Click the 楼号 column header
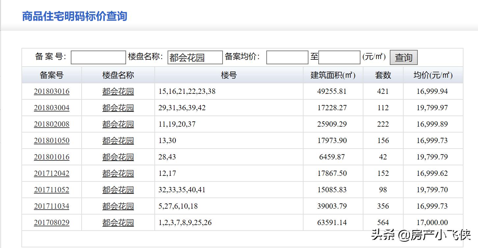The height and width of the screenshot is (248, 478). tap(228, 75)
